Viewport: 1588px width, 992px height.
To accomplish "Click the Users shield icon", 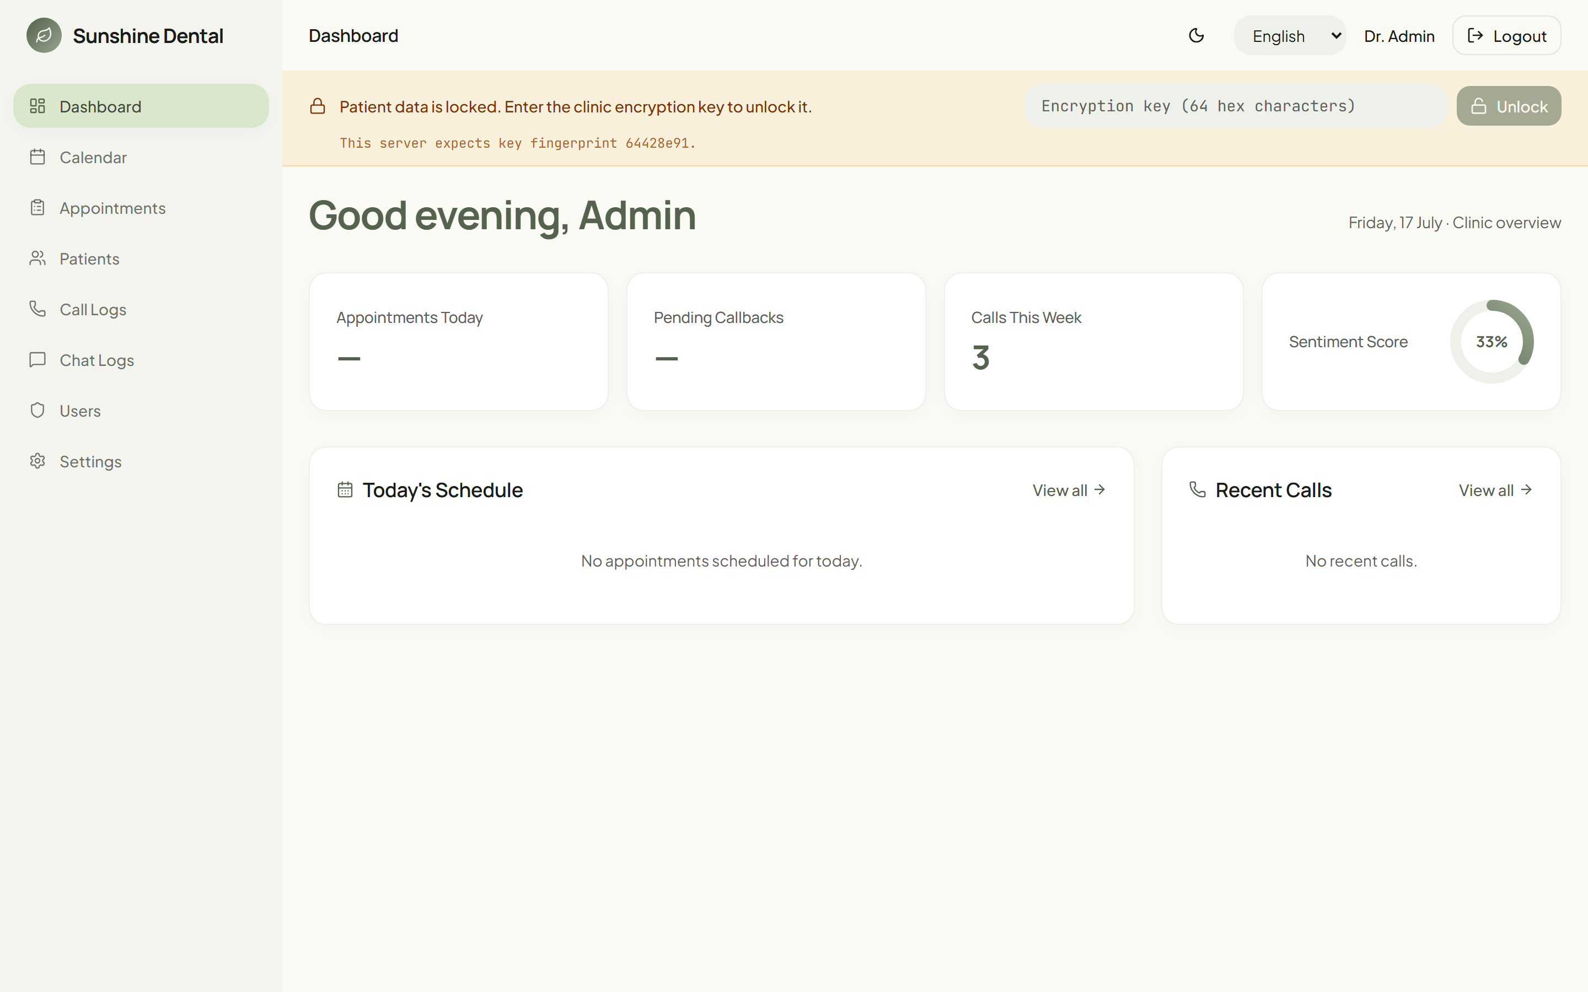I will click(37, 410).
